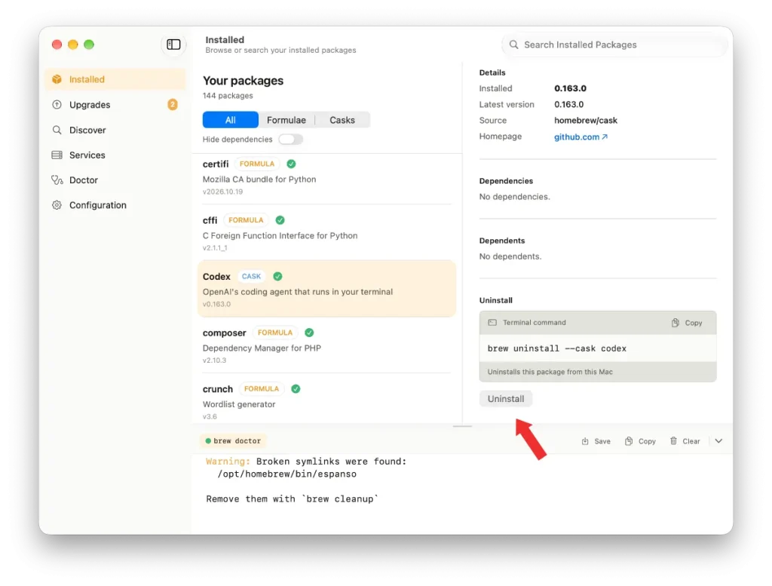The image size is (772, 586).
Task: Switch to the Casks filter
Action: (342, 120)
